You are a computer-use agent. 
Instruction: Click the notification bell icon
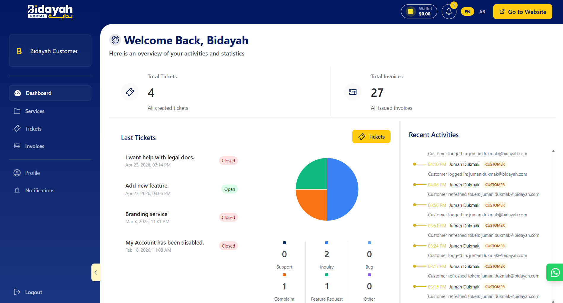tap(449, 11)
